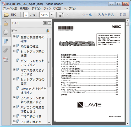
Task: Click the bookmarks panel scrollbar thumb
Action: tap(49, 62)
